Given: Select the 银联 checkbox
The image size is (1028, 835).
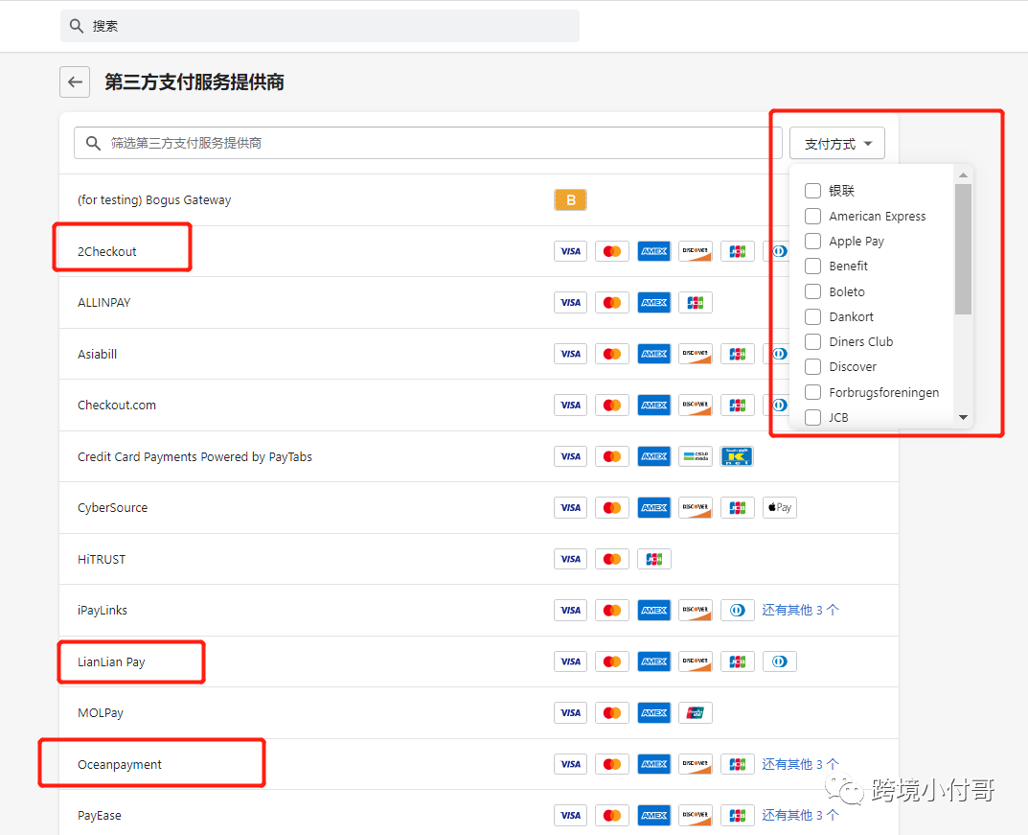Looking at the screenshot, I should pyautogui.click(x=812, y=190).
